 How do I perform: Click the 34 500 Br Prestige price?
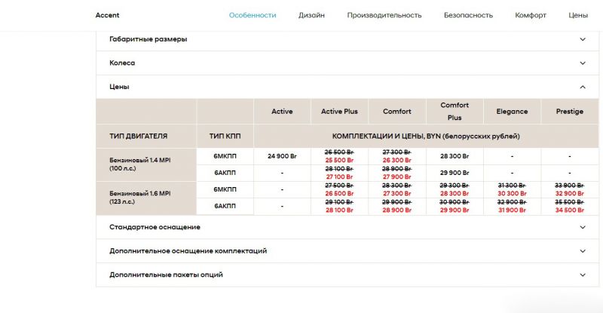pyautogui.click(x=570, y=210)
